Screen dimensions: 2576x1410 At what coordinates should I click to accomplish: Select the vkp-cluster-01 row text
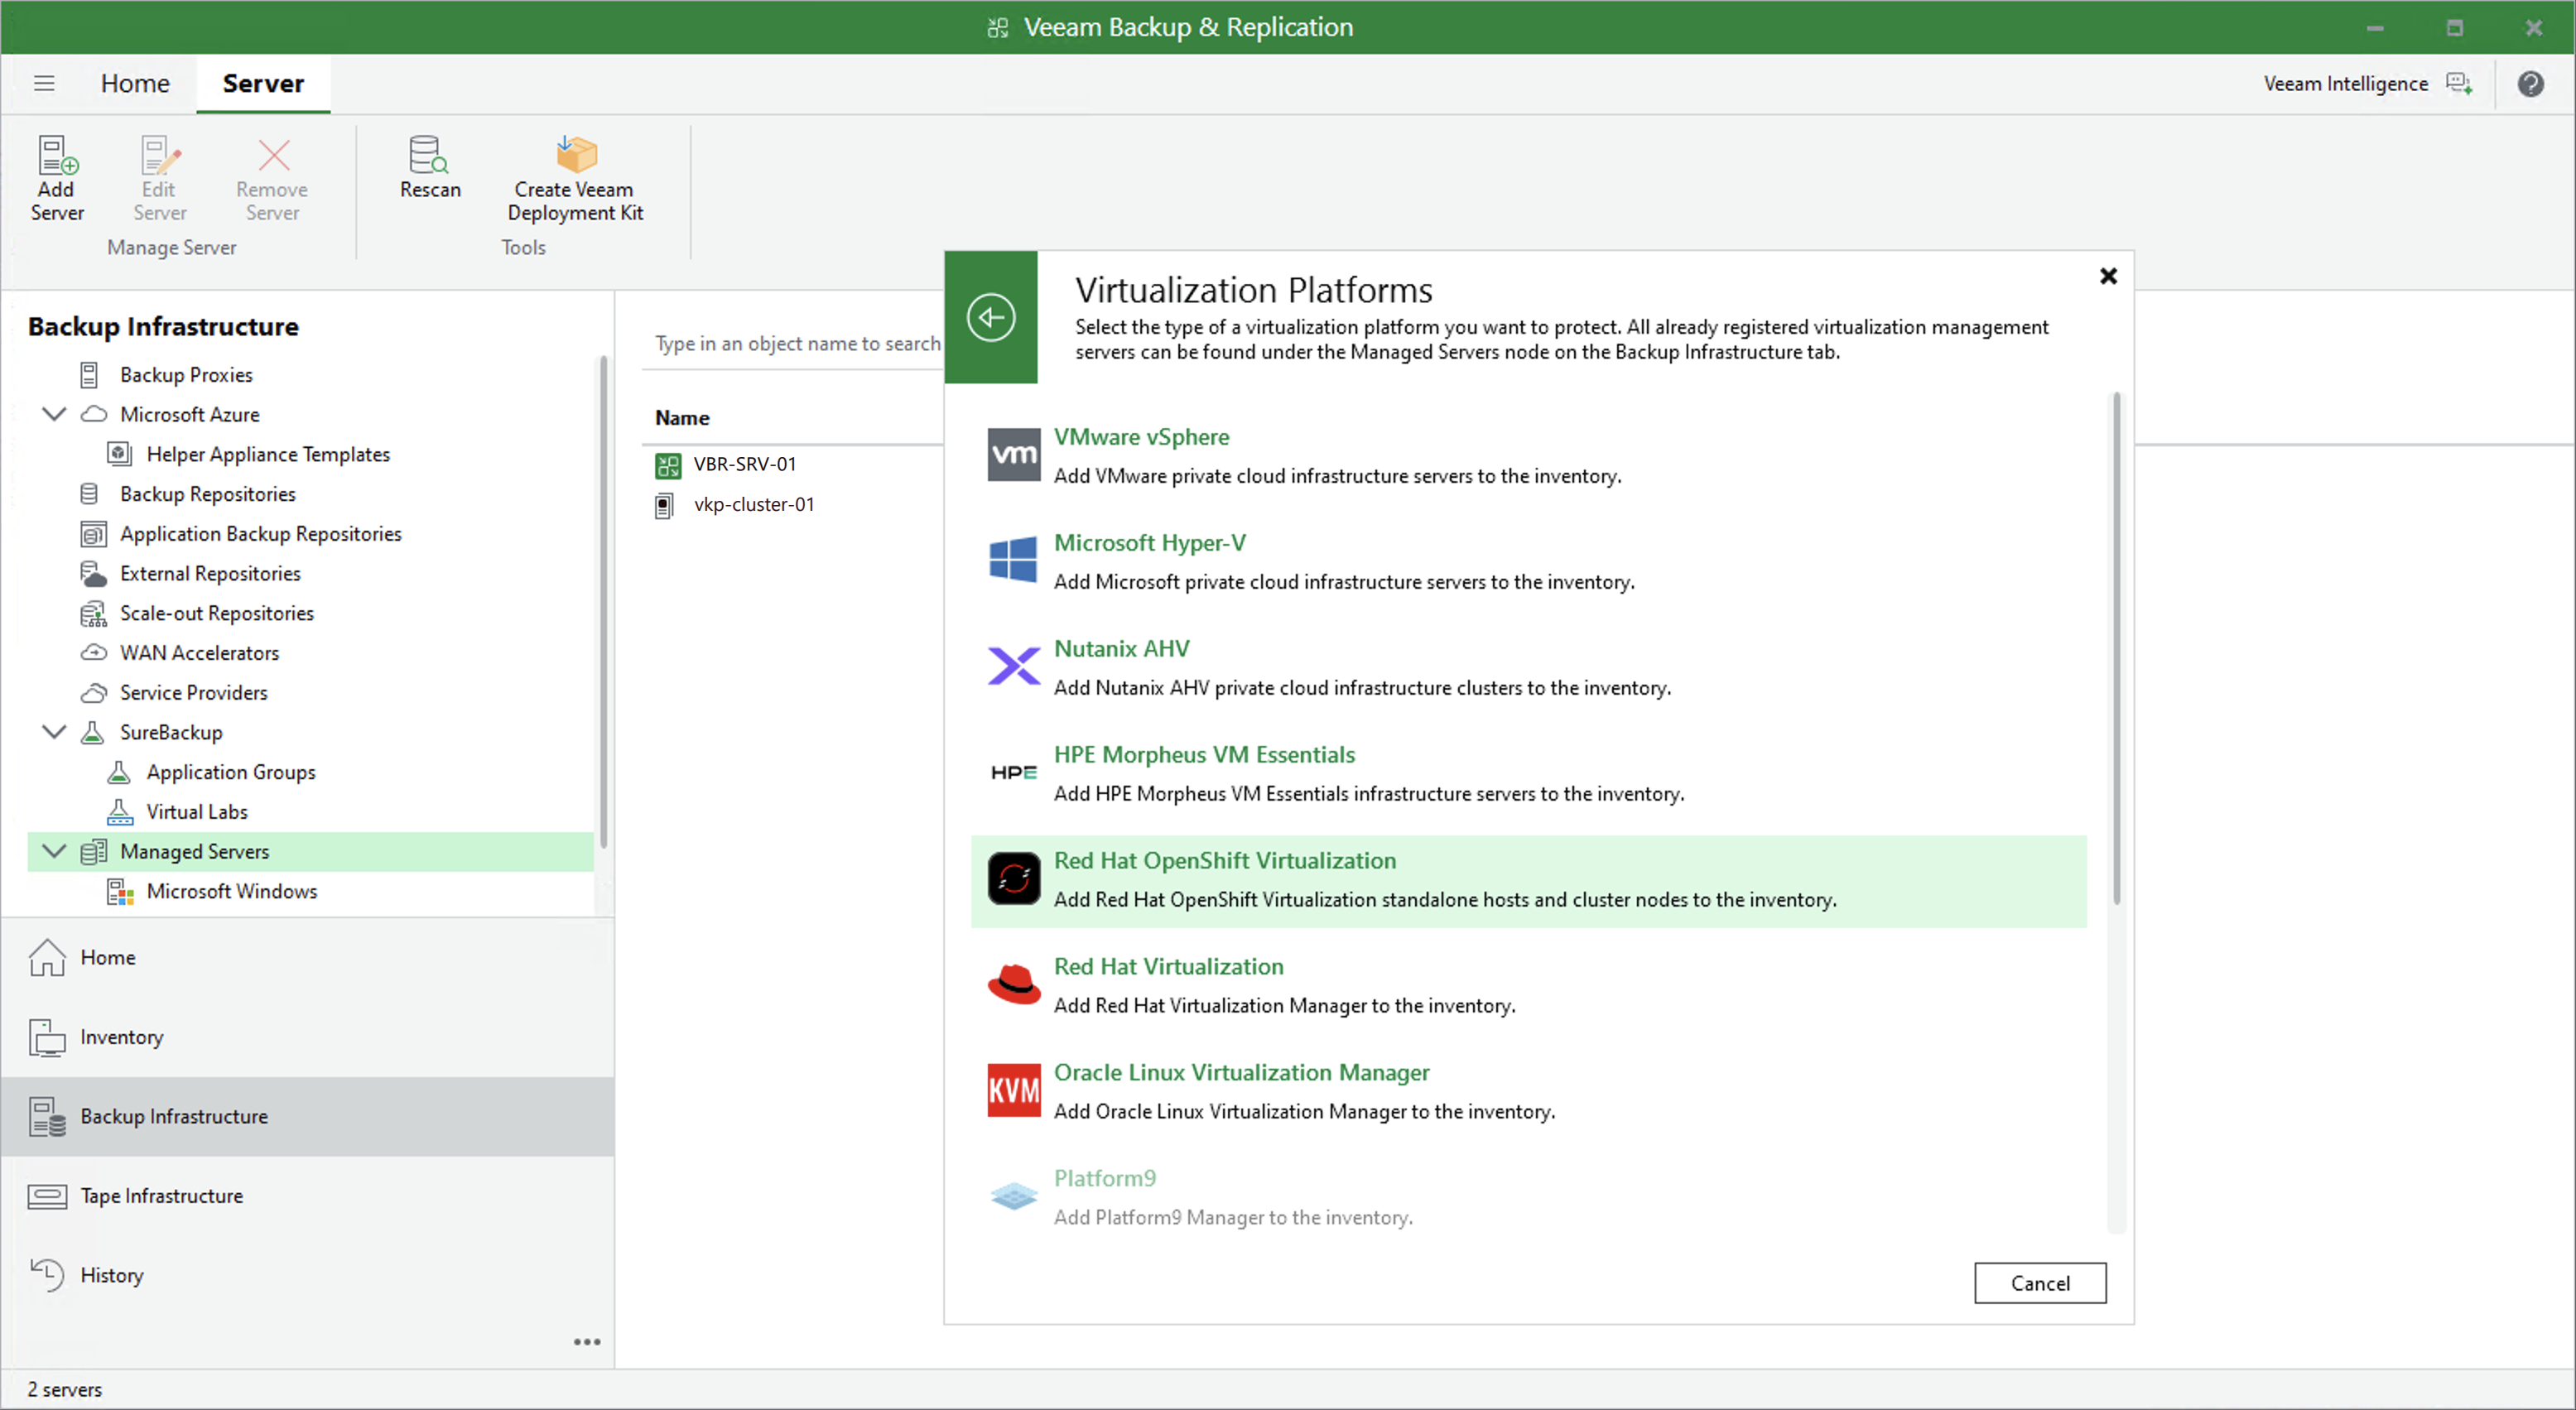[754, 505]
